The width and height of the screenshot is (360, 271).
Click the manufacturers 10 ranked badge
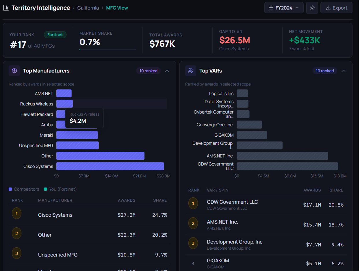coord(149,71)
